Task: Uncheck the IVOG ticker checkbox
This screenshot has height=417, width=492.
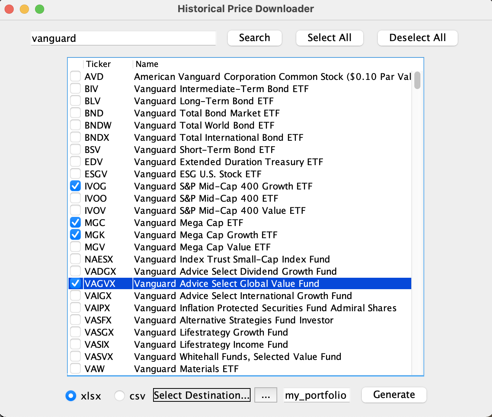Action: tap(75, 186)
